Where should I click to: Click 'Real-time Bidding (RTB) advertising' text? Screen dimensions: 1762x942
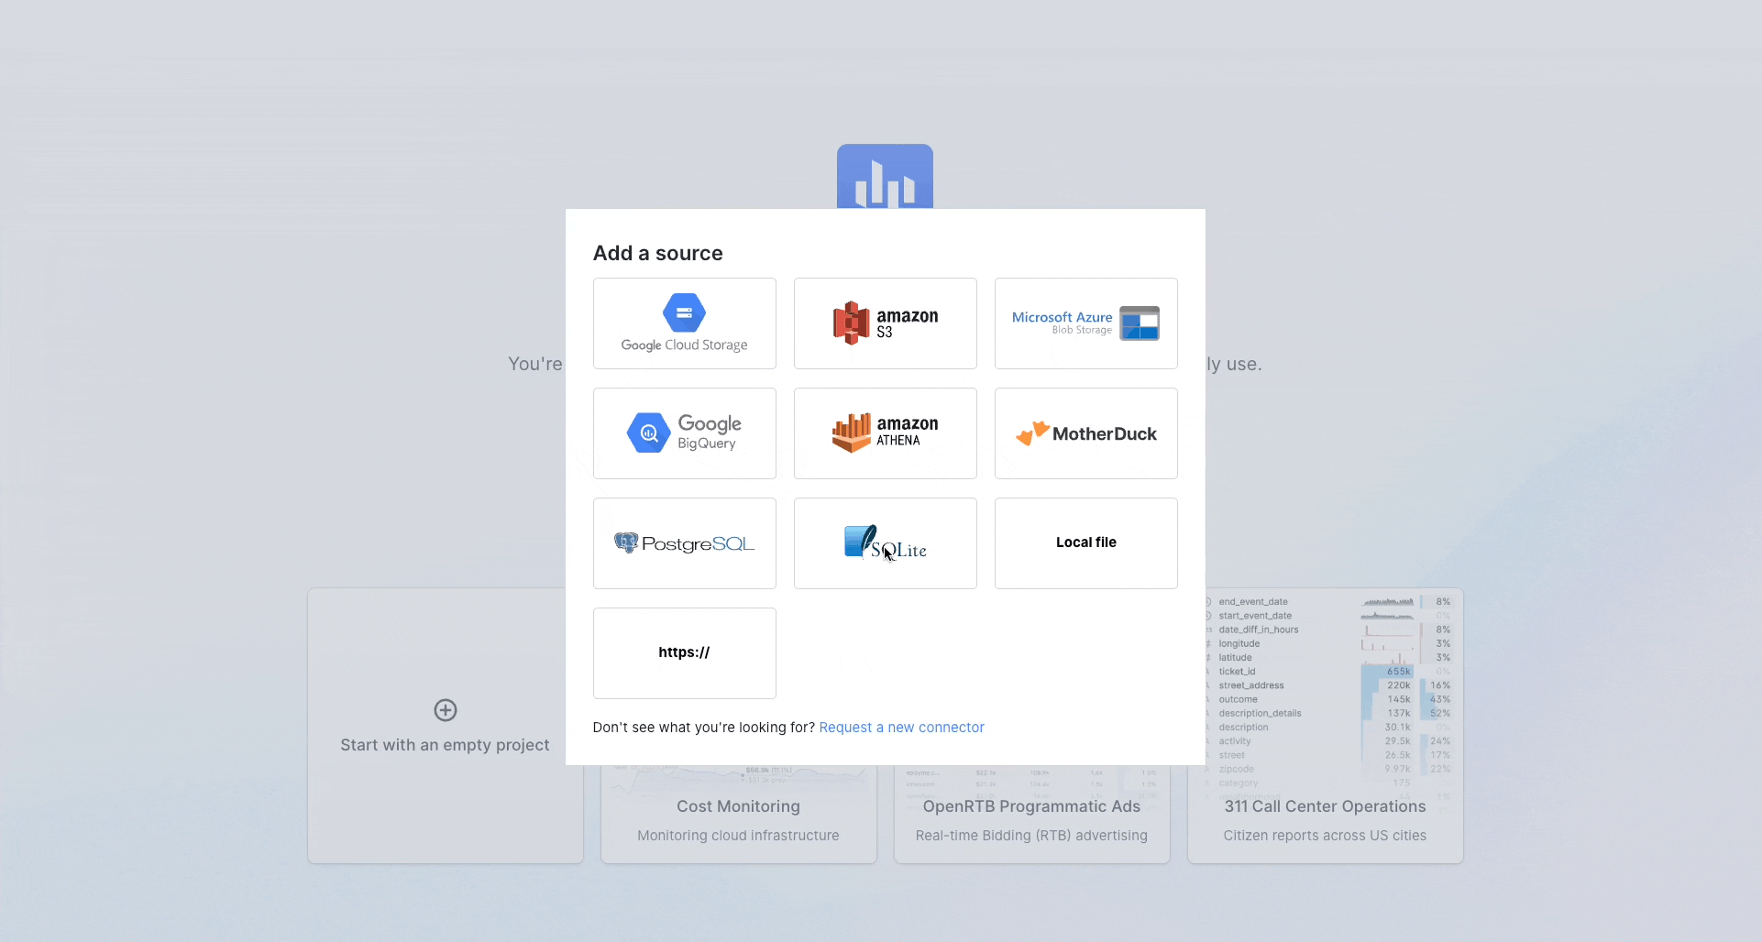pyautogui.click(x=1031, y=836)
